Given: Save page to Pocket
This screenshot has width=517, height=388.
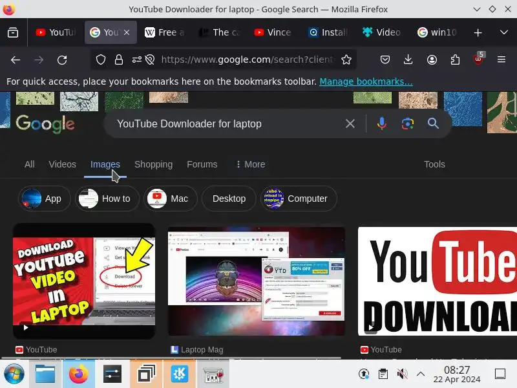Looking at the screenshot, I should (x=385, y=59).
